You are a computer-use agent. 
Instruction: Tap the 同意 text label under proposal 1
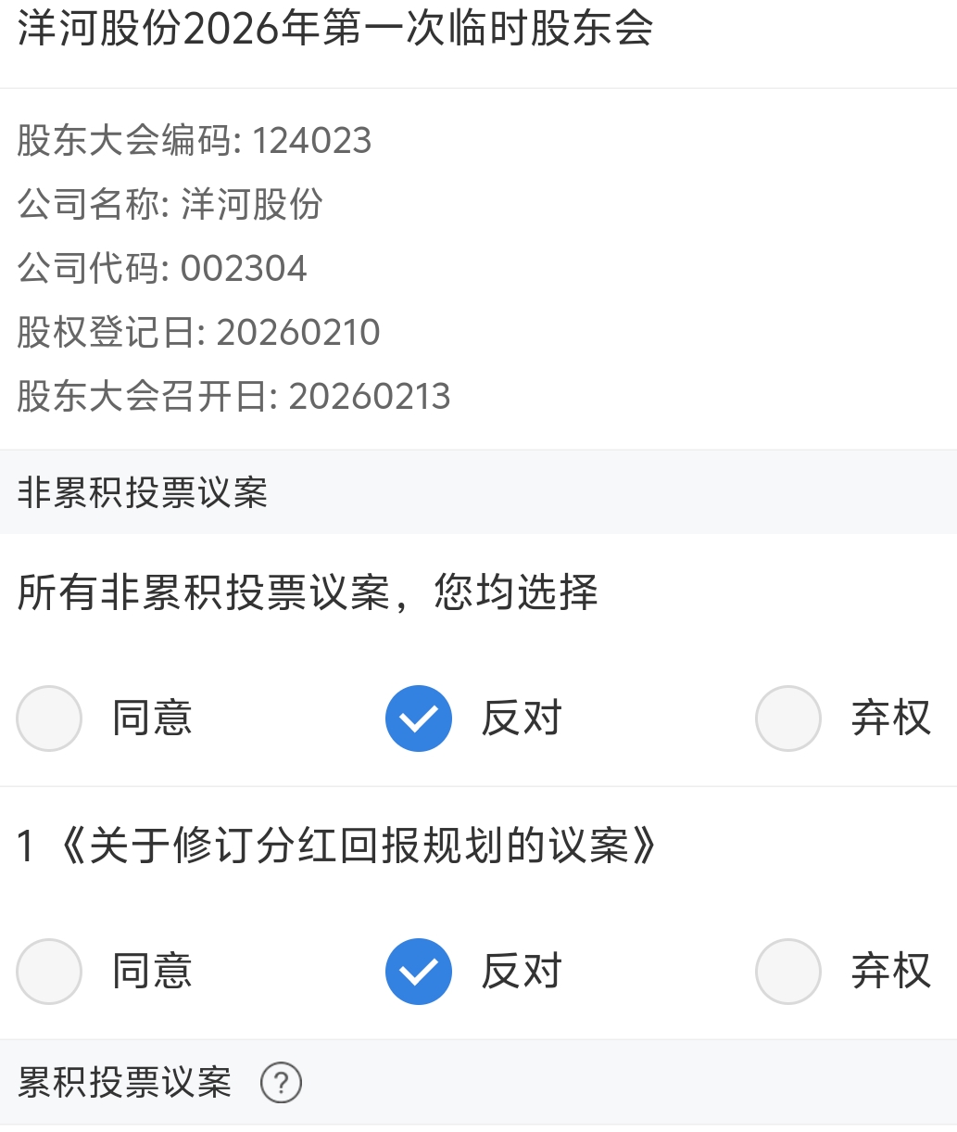[152, 972]
